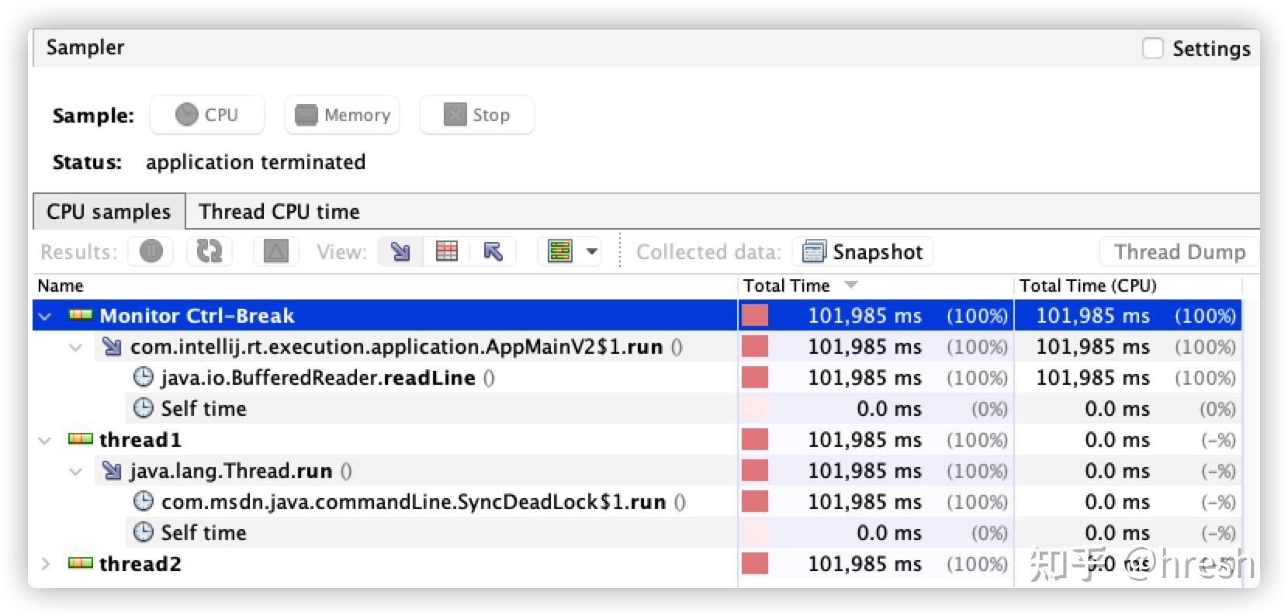Click the clock icon beside BufferedReader.readLine
Screen dimensions: 1288x616
click(144, 378)
